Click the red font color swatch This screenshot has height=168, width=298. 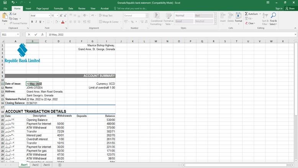(63, 22)
